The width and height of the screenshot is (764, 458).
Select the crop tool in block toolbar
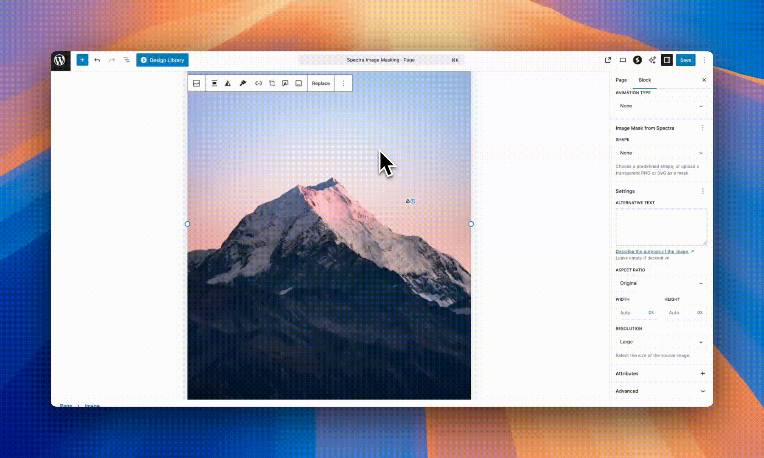pos(272,84)
